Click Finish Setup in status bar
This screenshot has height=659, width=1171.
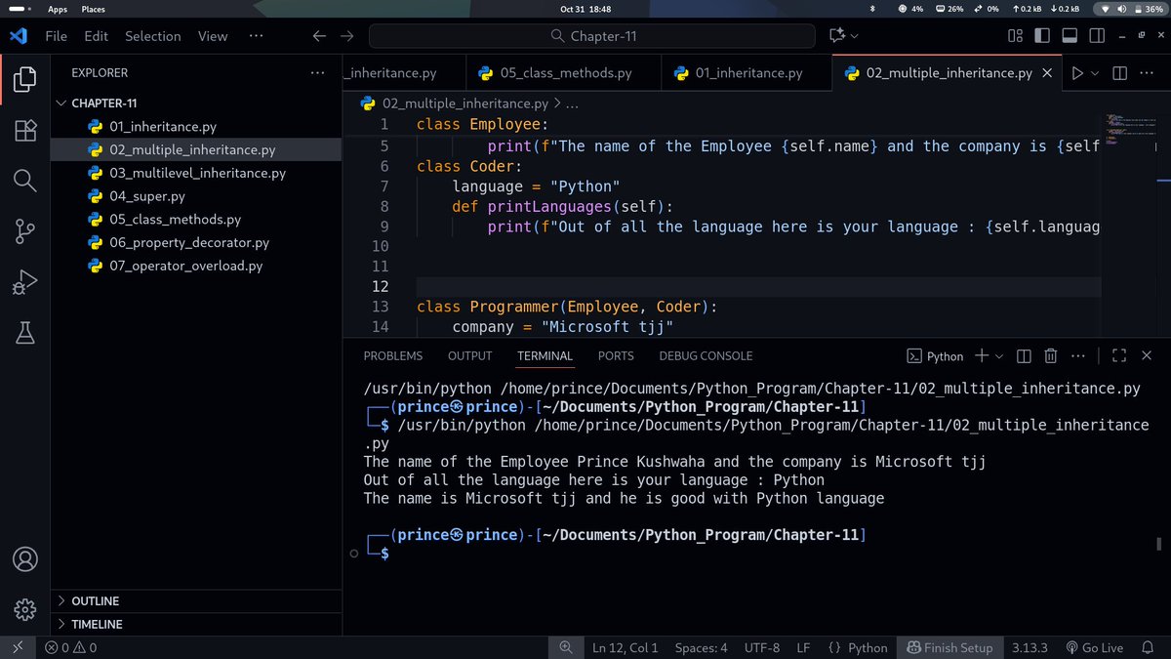click(949, 647)
